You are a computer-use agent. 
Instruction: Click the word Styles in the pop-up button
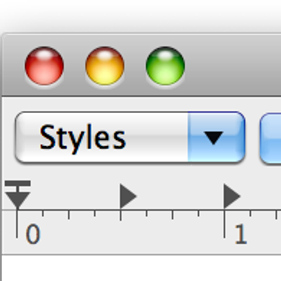(82, 138)
